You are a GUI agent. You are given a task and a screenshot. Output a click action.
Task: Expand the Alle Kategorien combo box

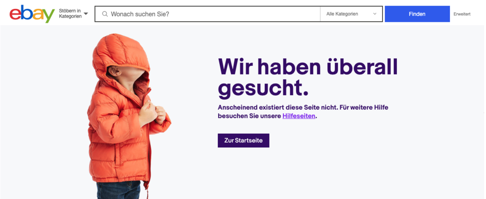coord(351,14)
